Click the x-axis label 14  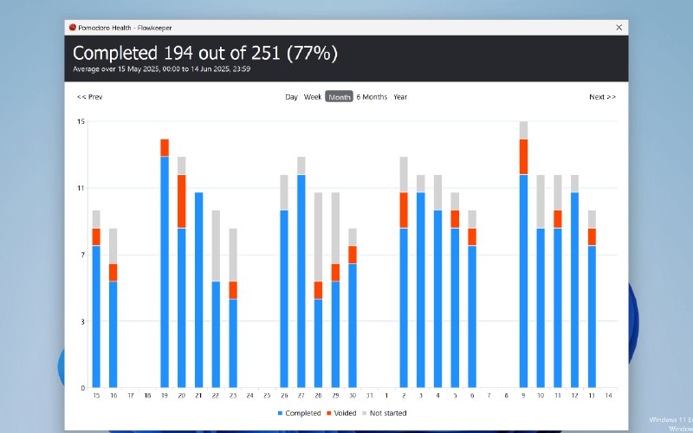pyautogui.click(x=609, y=396)
